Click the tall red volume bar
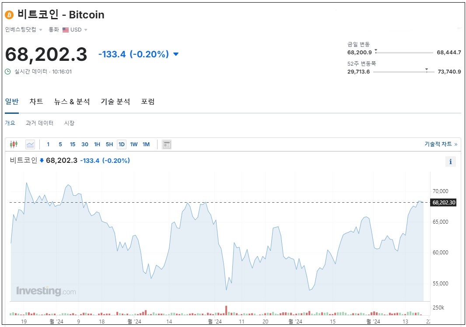The width and height of the screenshot is (466, 327). (226, 310)
